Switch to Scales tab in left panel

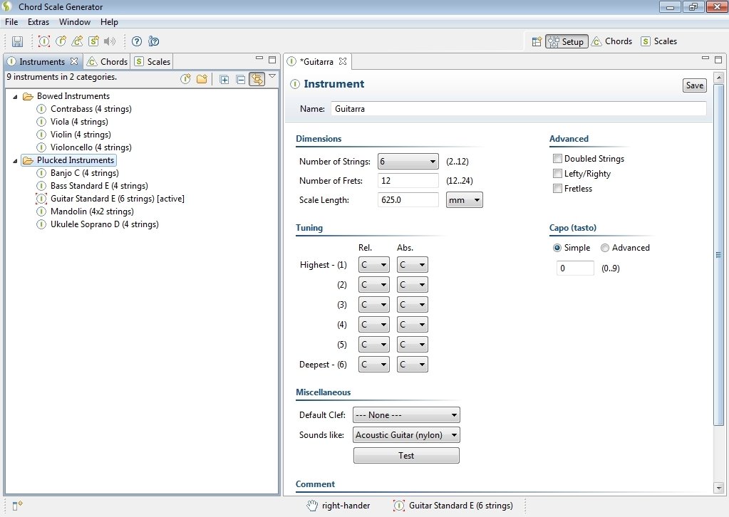click(x=152, y=61)
